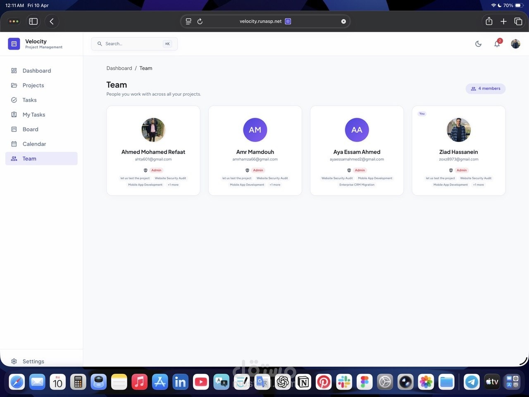Image resolution: width=529 pixels, height=397 pixels.
Task: Click Admin badge on Ziad Hassanein's card
Action: point(462,170)
